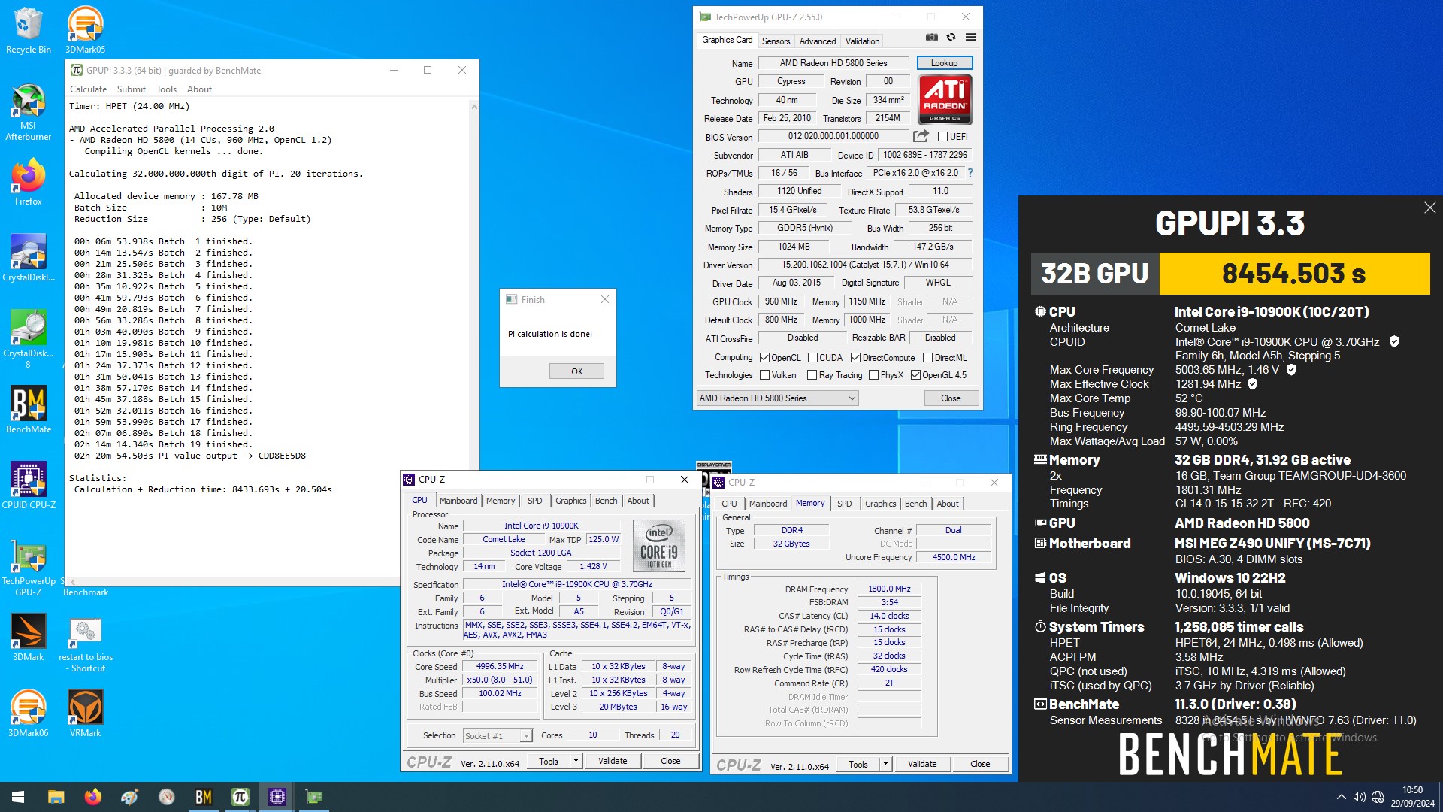Click the GPUPI taskbar icon
This screenshot has height=812, width=1443.
tap(240, 797)
